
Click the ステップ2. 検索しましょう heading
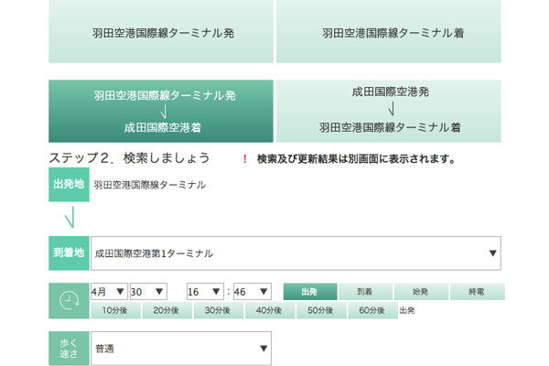point(130,158)
